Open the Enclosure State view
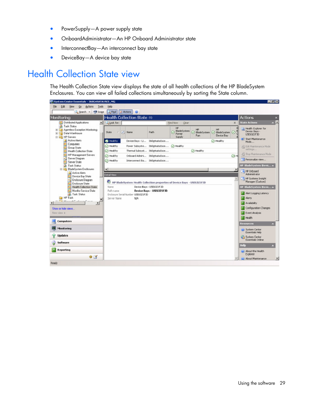This screenshot has width=313, height=405. click(x=80, y=184)
